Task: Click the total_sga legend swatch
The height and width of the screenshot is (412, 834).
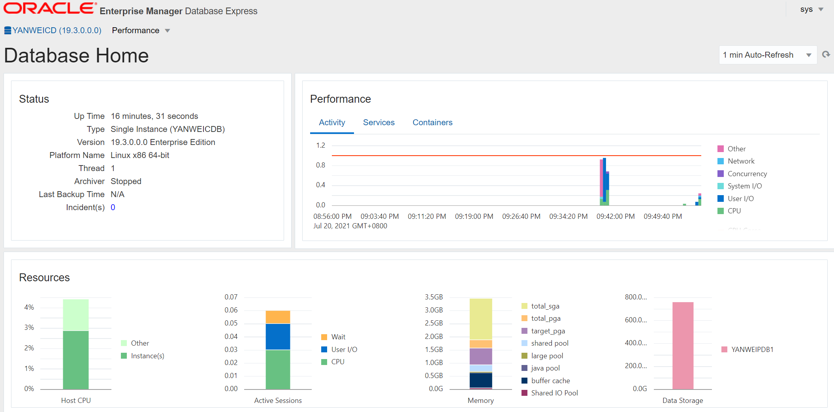Action: click(525, 306)
